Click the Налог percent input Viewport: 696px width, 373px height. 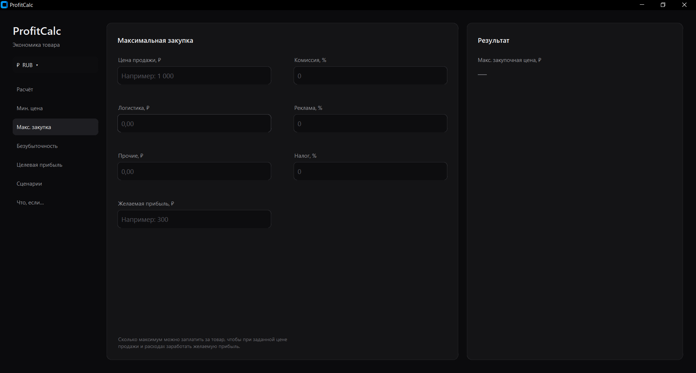pos(370,171)
